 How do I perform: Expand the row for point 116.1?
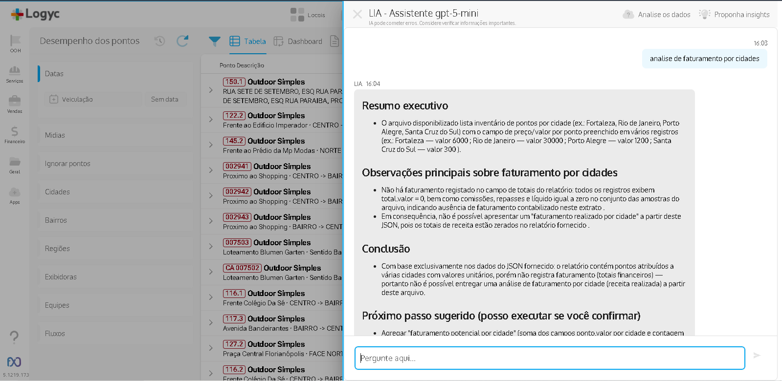(x=211, y=297)
